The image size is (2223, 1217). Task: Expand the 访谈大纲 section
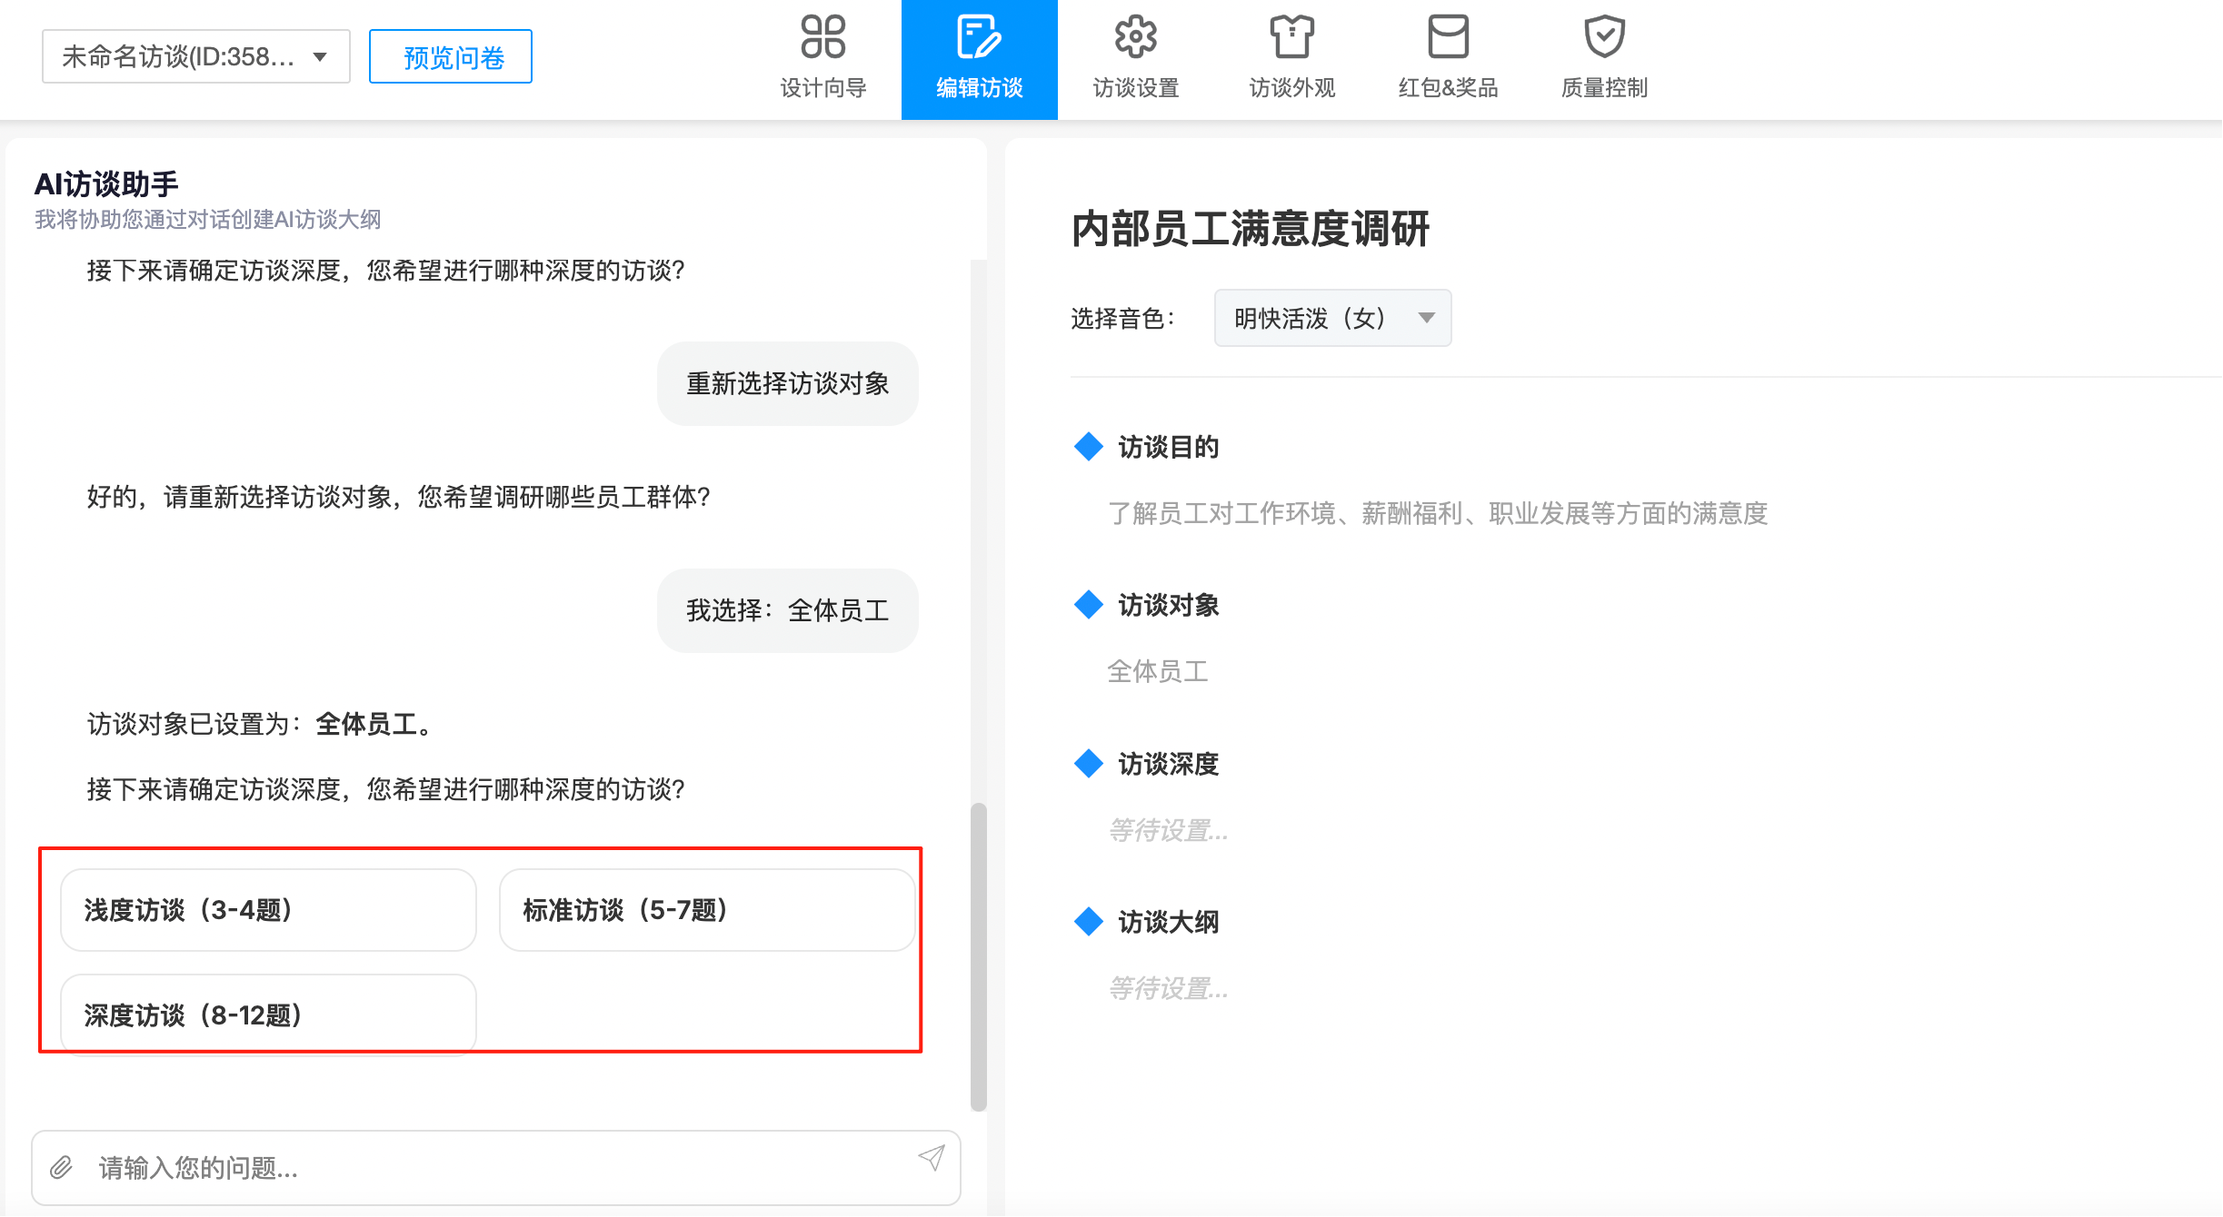coord(1169,922)
